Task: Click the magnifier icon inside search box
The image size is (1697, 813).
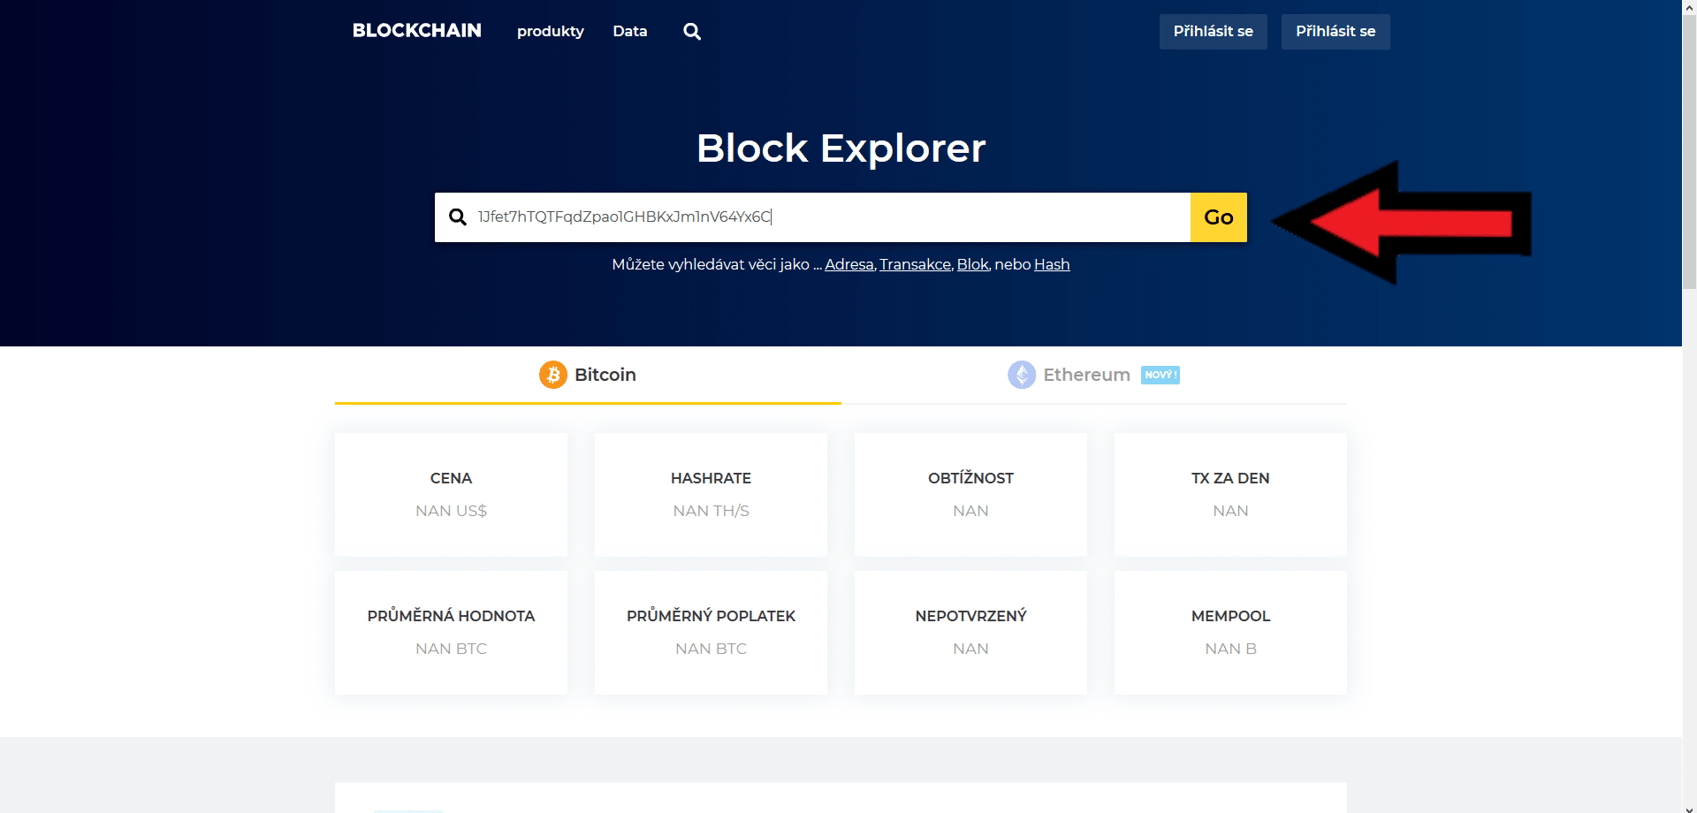Action: pos(458,217)
